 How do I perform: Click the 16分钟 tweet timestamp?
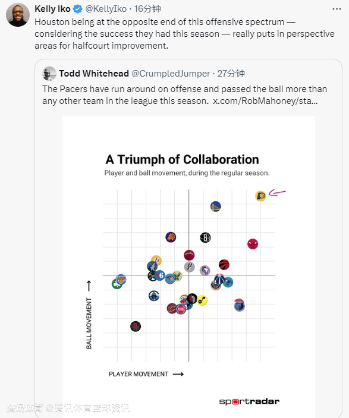tap(147, 9)
